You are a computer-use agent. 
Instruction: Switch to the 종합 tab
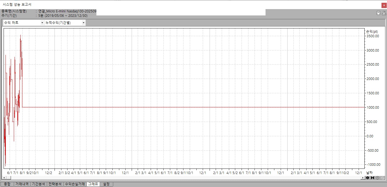(7, 184)
